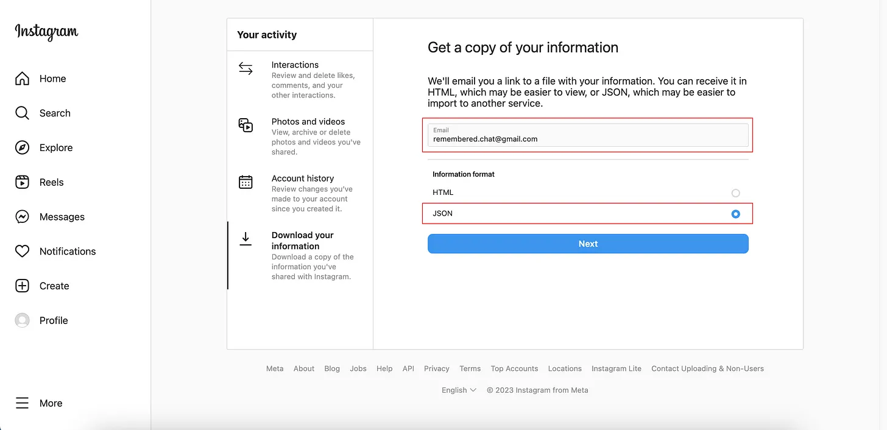Open Messages via messenger icon
The width and height of the screenshot is (887, 430).
tap(23, 217)
